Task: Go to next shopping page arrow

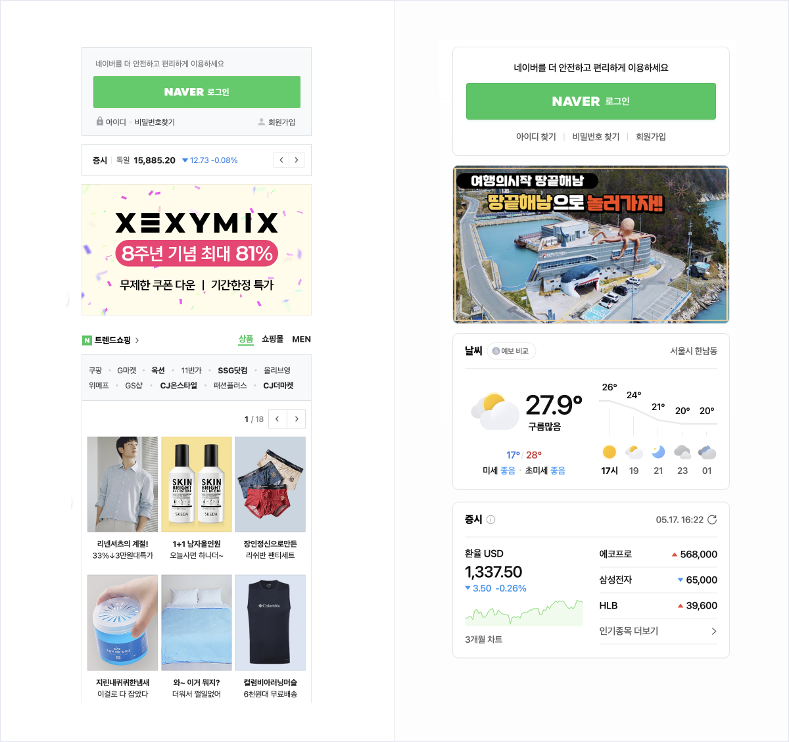Action: pyautogui.click(x=297, y=419)
